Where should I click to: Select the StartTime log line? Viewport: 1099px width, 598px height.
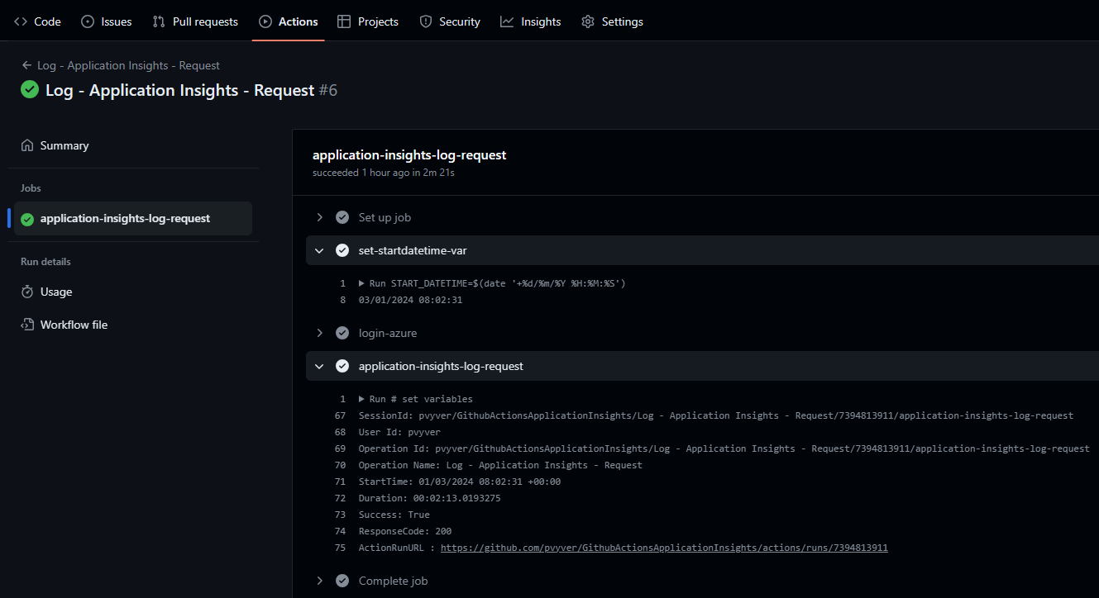(459, 482)
